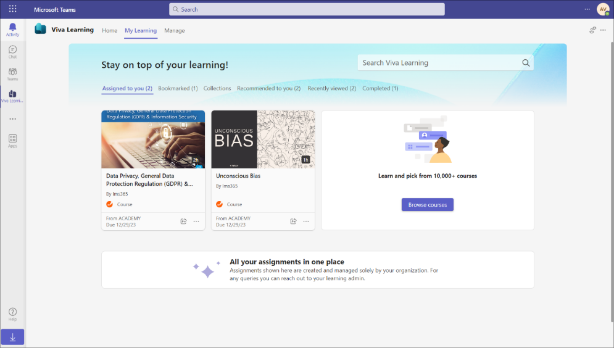Click the download desktop app button

coord(12,337)
